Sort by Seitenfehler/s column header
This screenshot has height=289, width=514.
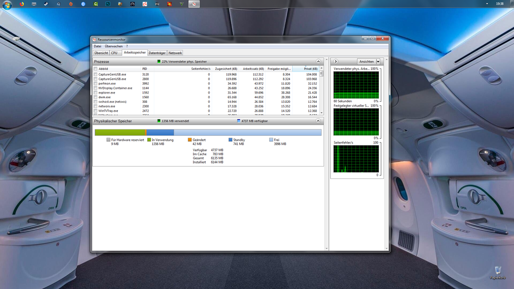[x=183, y=69]
